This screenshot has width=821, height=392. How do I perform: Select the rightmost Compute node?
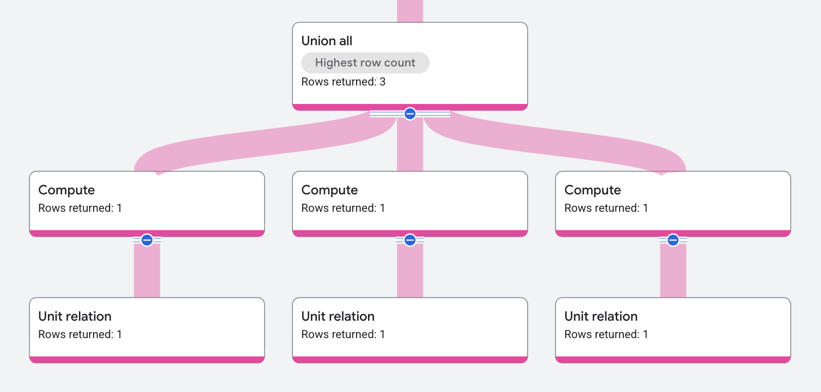point(672,201)
